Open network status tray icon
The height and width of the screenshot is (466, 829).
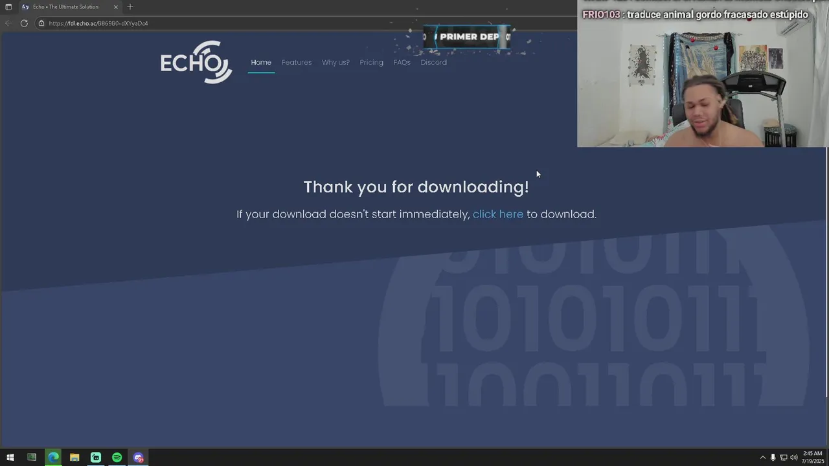[783, 458]
